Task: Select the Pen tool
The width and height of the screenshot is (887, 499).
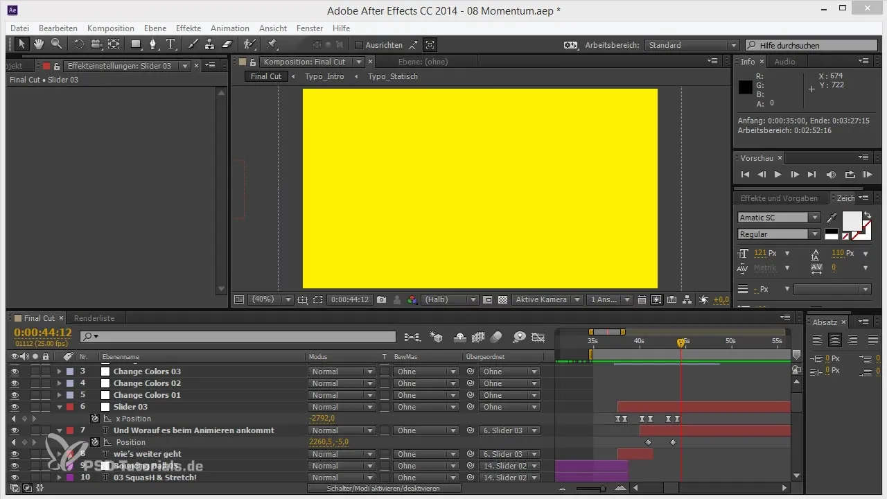Action: pos(154,44)
